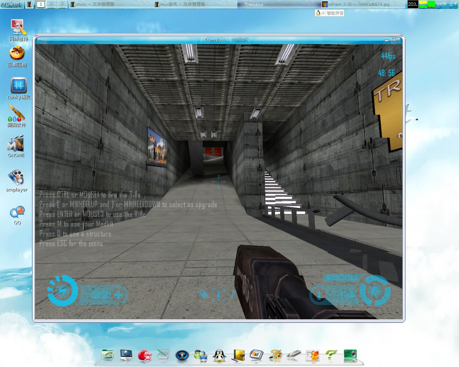Click the penguin icon in the 智能拼音 input bar
This screenshot has width=459, height=367.
point(318,13)
